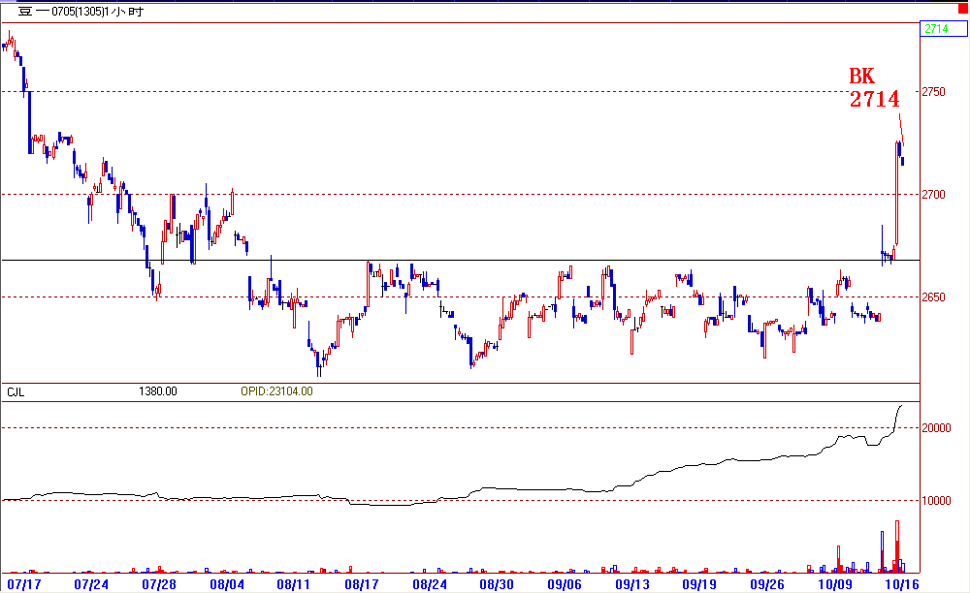This screenshot has height=593, width=970.
Task: Click the tallest red volume bar
Action: [897, 546]
